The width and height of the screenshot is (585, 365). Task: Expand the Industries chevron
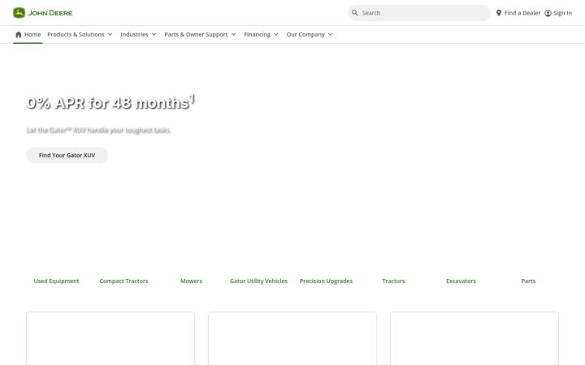(x=154, y=34)
